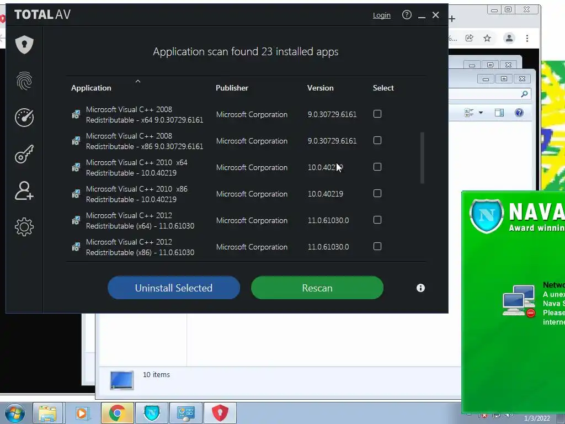Open Chrome's three-dot menu
Screen dimensions: 565x424
click(527, 38)
